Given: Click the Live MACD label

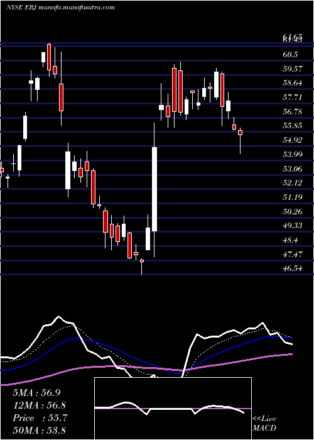Looking at the screenshot, I should tap(264, 424).
